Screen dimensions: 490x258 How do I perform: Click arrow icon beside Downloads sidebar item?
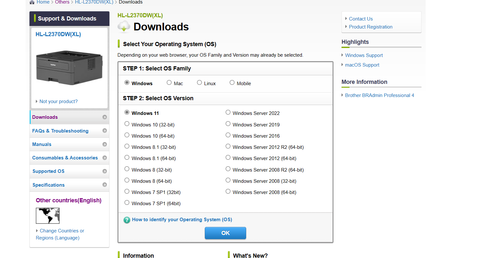(105, 117)
